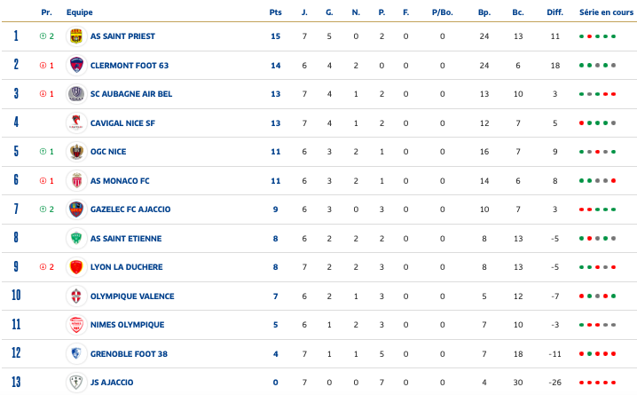The image size is (637, 395).
Task: Click the Grenoble Foot 38 logo
Action: (75, 354)
